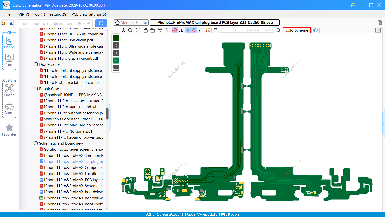The image size is (385, 217).
Task: Click the zoom out magnifier icon
Action: click(x=130, y=30)
